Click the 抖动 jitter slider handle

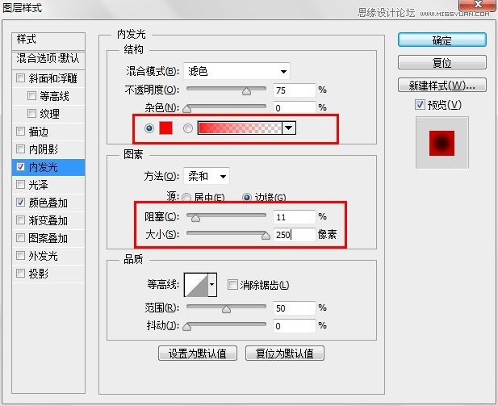click(x=187, y=327)
